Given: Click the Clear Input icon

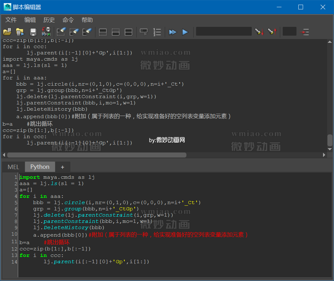Looking at the screenshot, I should (x=74, y=32).
